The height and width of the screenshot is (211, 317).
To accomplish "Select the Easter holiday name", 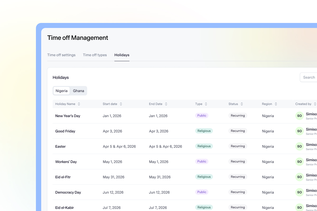I will click(x=60, y=146).
